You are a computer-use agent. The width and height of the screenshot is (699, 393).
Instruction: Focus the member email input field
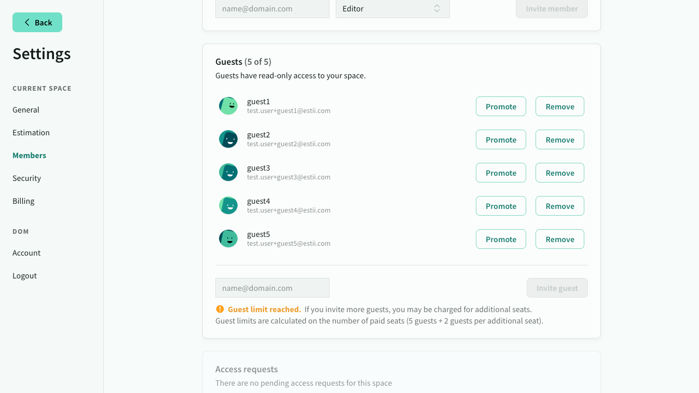tap(272, 9)
